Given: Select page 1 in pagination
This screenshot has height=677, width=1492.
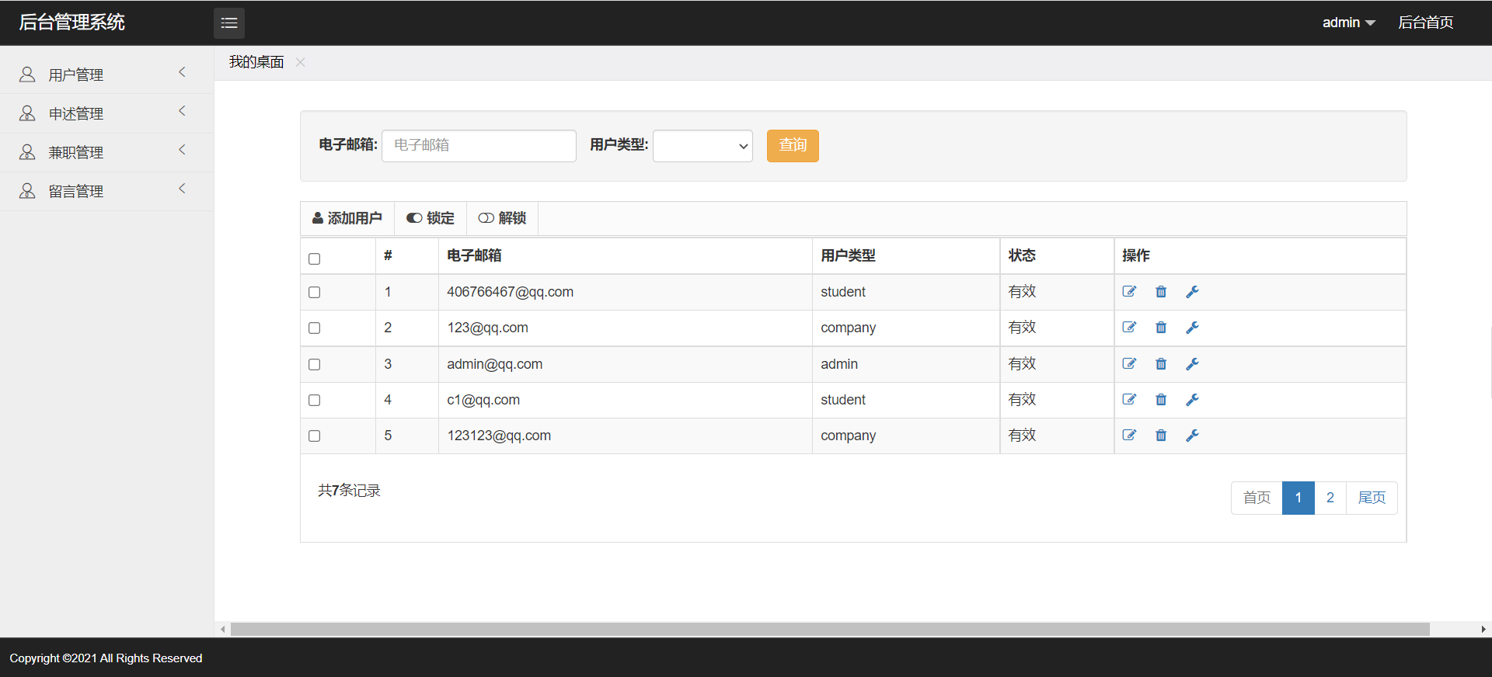Looking at the screenshot, I should tap(1298, 498).
